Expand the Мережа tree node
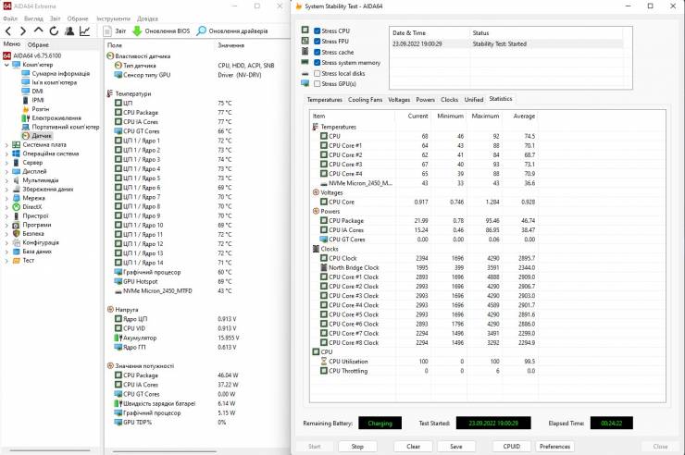685x455 pixels. 6,198
